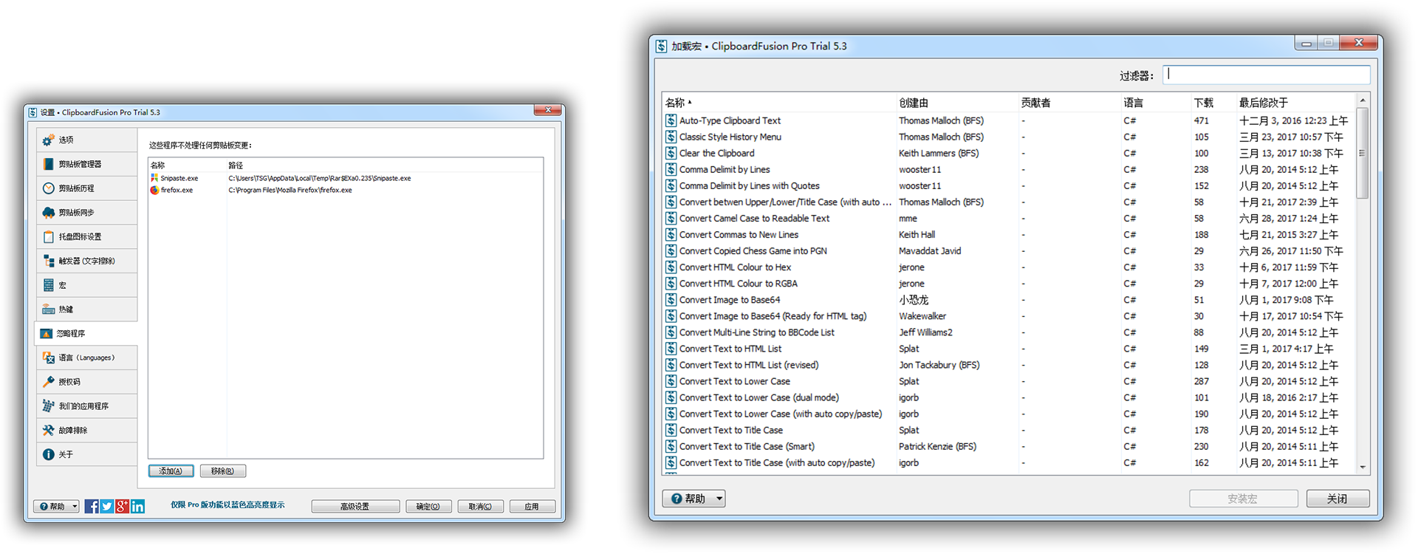1418x554 pixels.
Task: Select Convert Copied Chess Game into PGN row
Action: 1008,251
